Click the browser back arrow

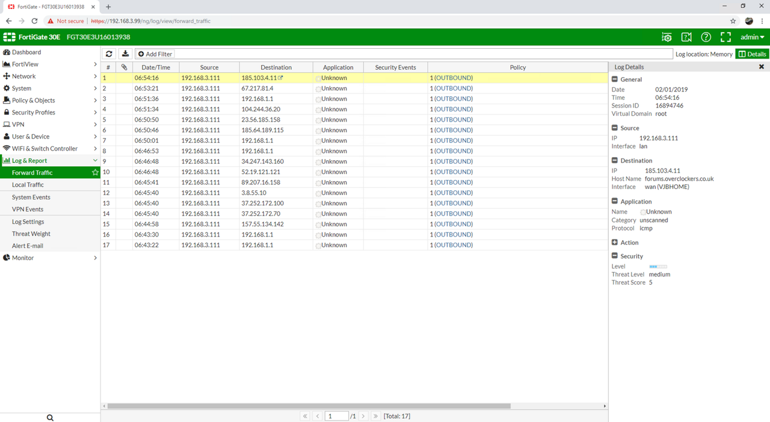pyautogui.click(x=8, y=21)
